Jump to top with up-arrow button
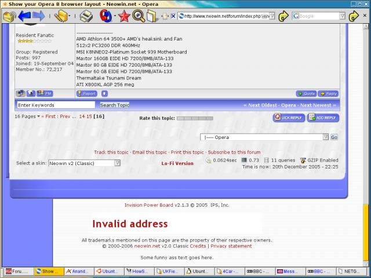The height and width of the screenshot is (278, 371). click(104, 94)
